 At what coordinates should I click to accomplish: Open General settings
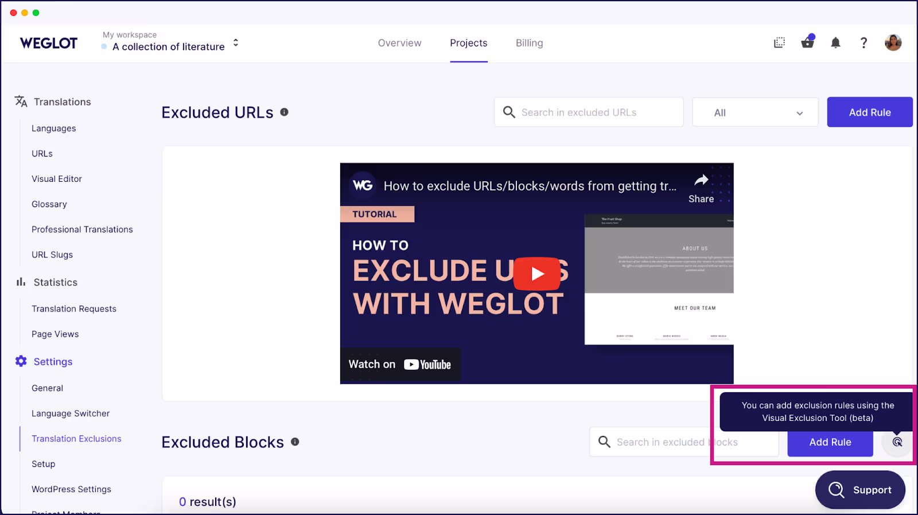(47, 388)
